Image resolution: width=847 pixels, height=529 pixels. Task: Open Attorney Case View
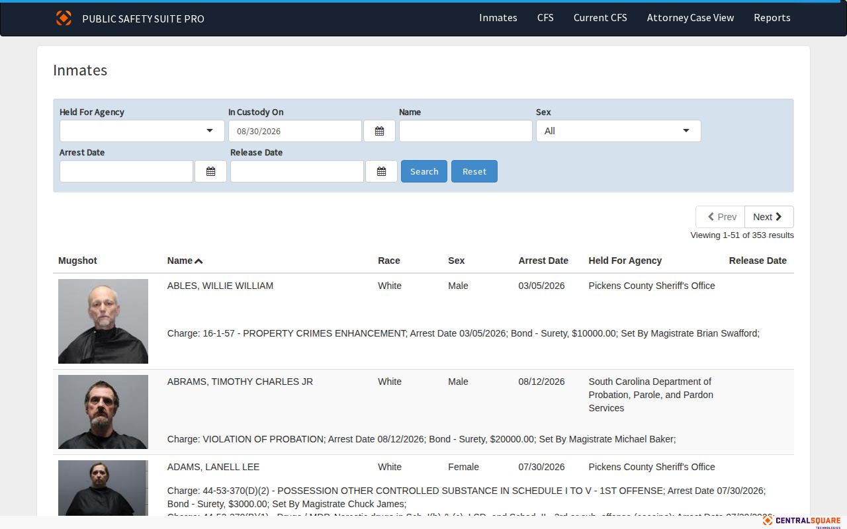click(690, 18)
